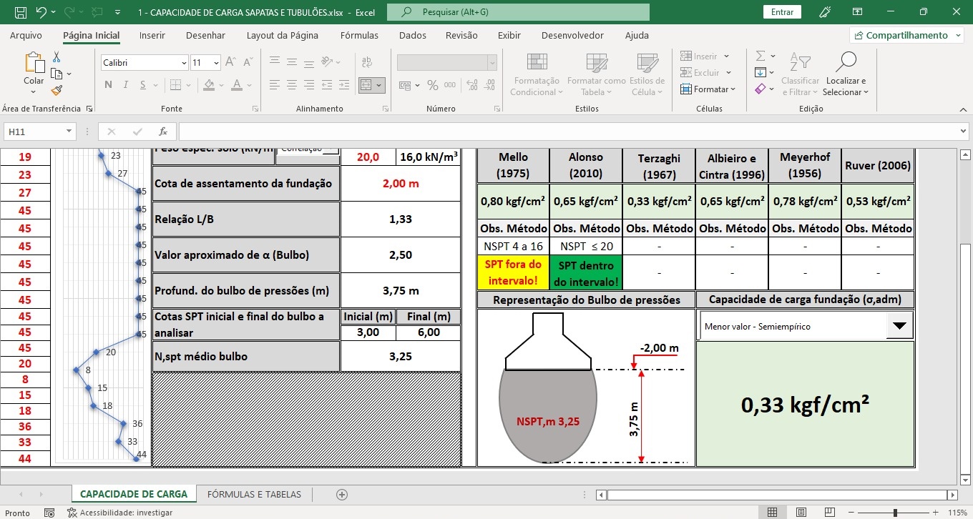Copy selection with the Copy icon

click(x=57, y=74)
